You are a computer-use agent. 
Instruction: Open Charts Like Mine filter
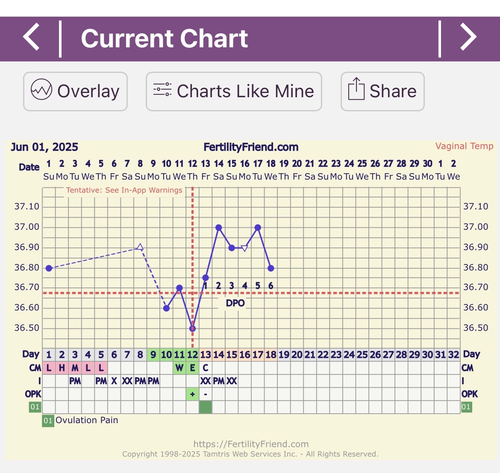234,91
